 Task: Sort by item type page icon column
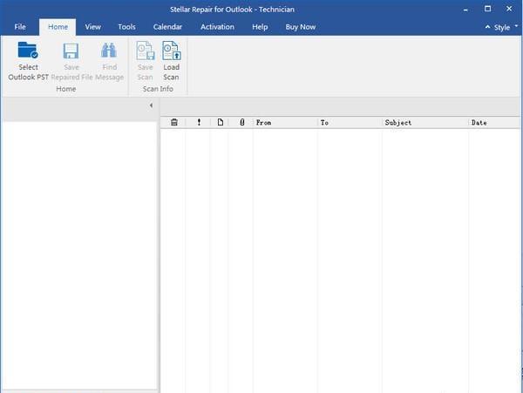point(221,123)
